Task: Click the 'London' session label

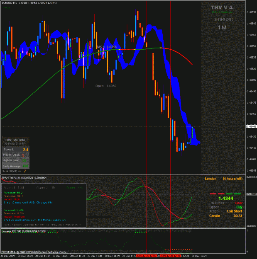Action: [x=210, y=179]
